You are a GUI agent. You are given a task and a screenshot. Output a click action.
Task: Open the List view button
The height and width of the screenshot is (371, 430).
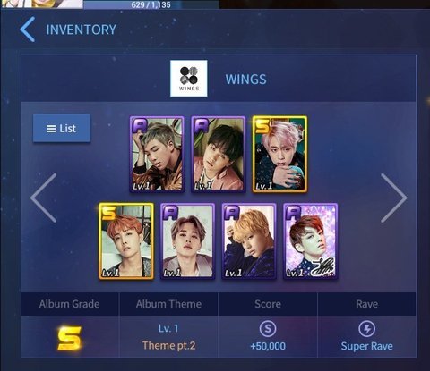[x=62, y=129]
